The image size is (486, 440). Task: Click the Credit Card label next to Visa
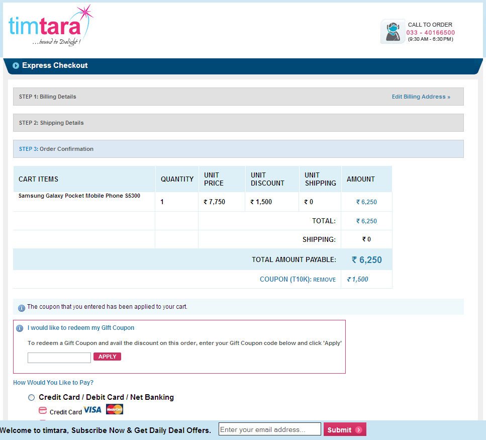(66, 412)
